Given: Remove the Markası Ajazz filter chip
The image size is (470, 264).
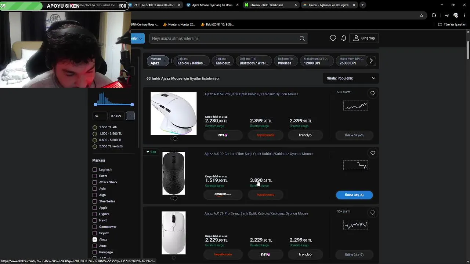Looking at the screenshot, I should (x=158, y=61).
